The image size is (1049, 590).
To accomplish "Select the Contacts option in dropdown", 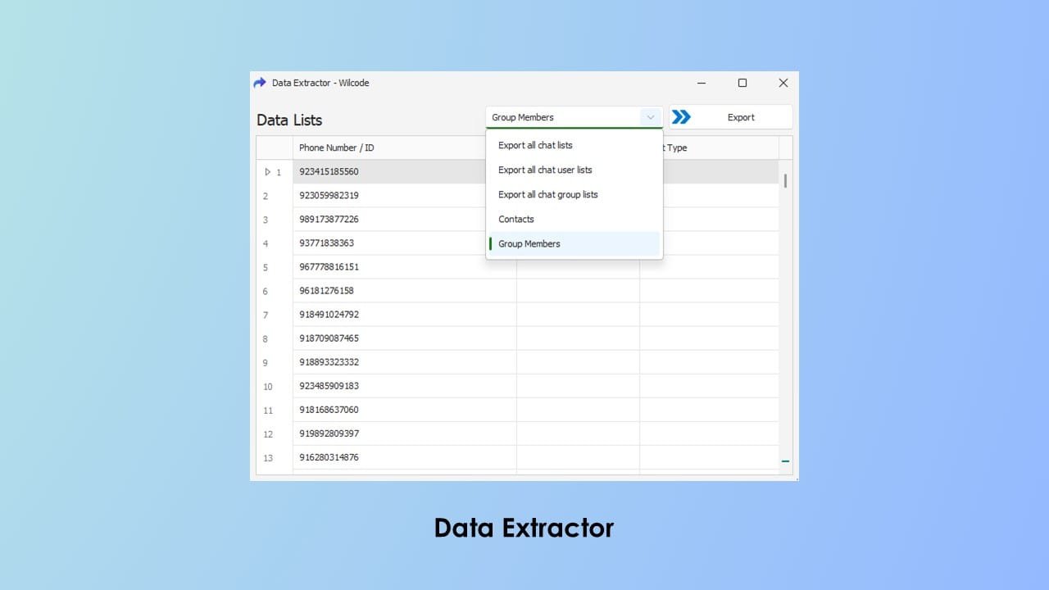I will tap(516, 219).
